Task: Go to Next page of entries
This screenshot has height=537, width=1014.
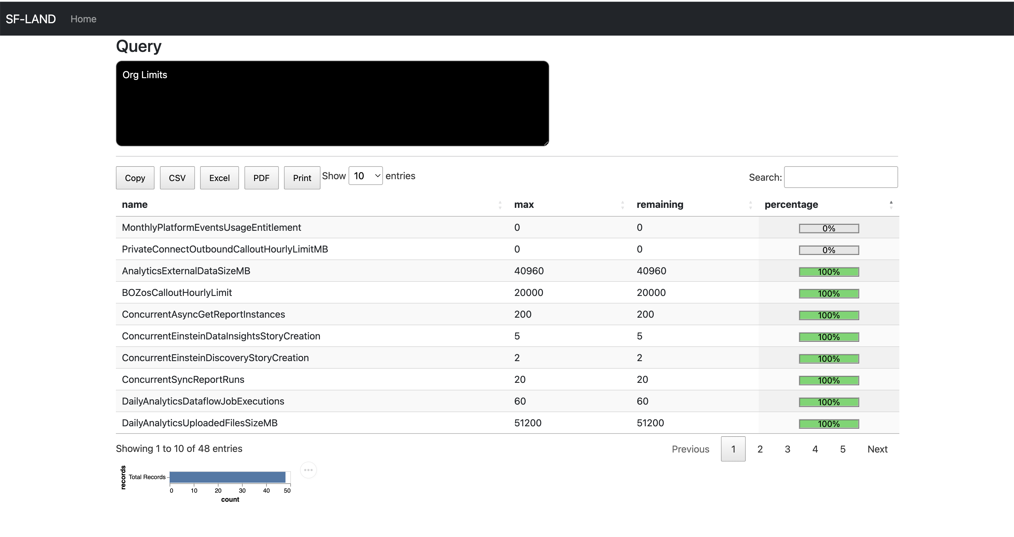Action: (x=877, y=449)
